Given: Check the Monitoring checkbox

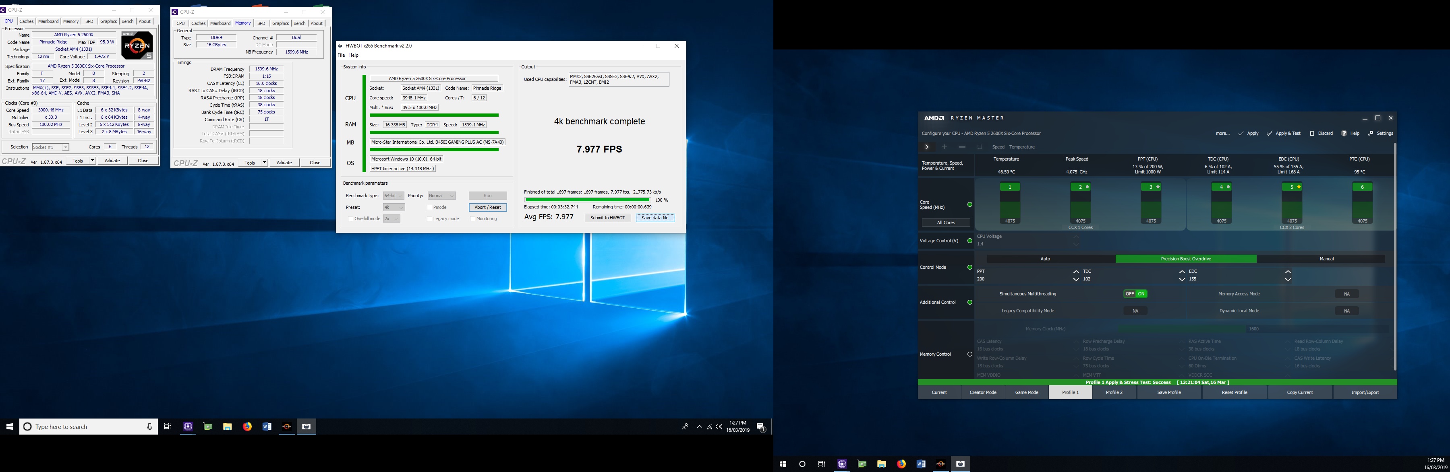Looking at the screenshot, I should click(x=473, y=219).
